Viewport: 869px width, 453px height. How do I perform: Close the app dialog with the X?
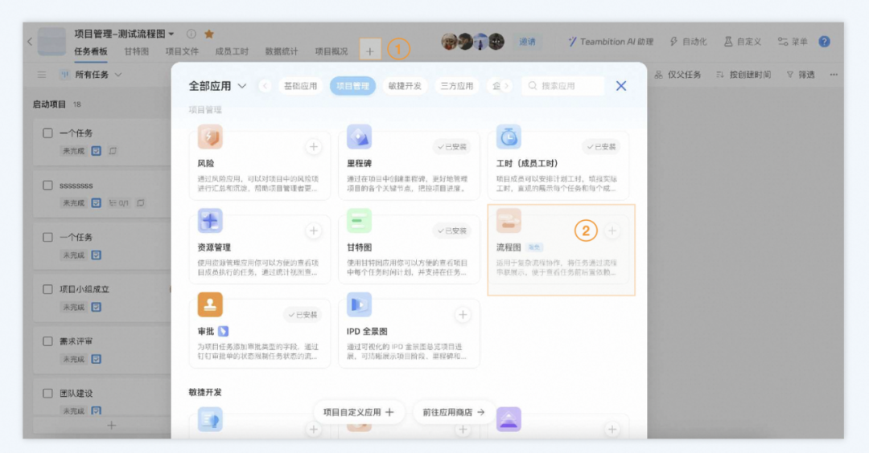click(621, 86)
